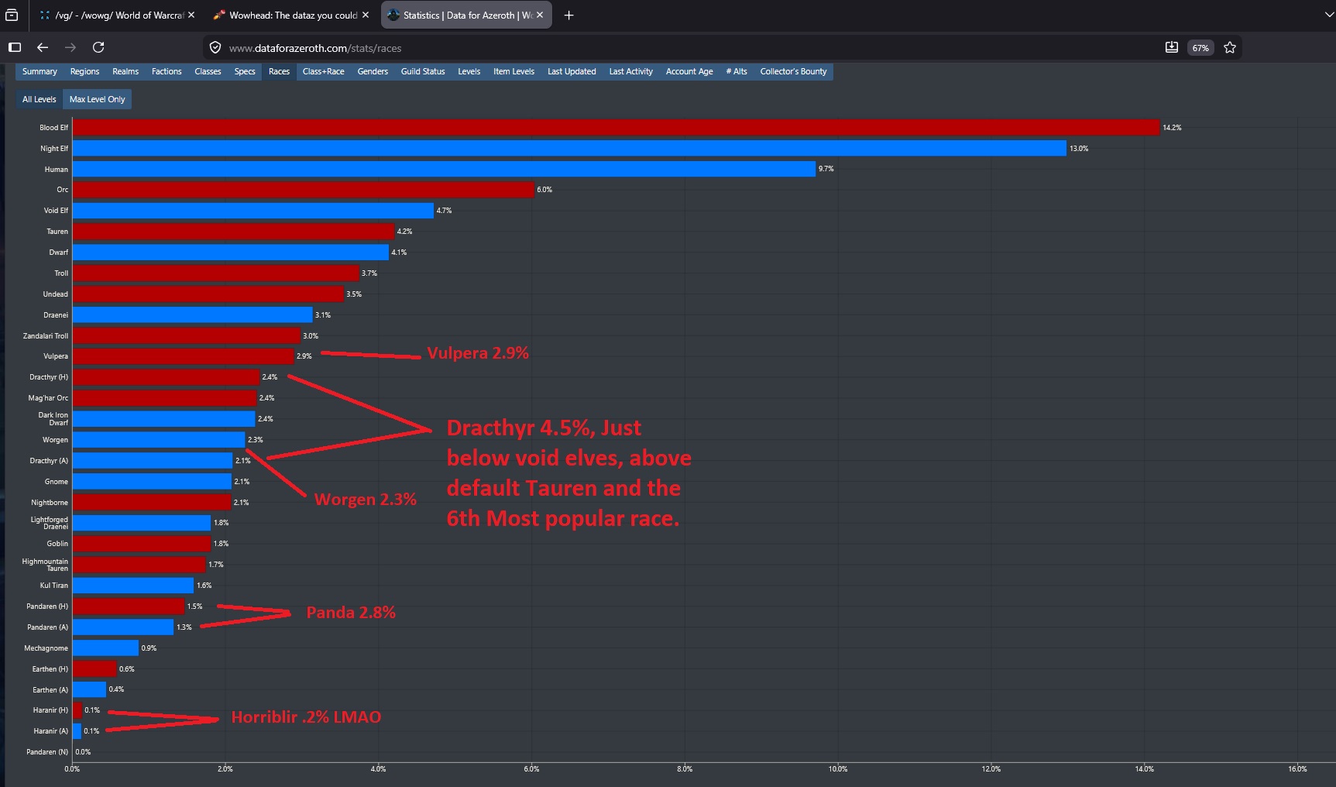
Task: Open the Specs stats tab
Action: (245, 71)
